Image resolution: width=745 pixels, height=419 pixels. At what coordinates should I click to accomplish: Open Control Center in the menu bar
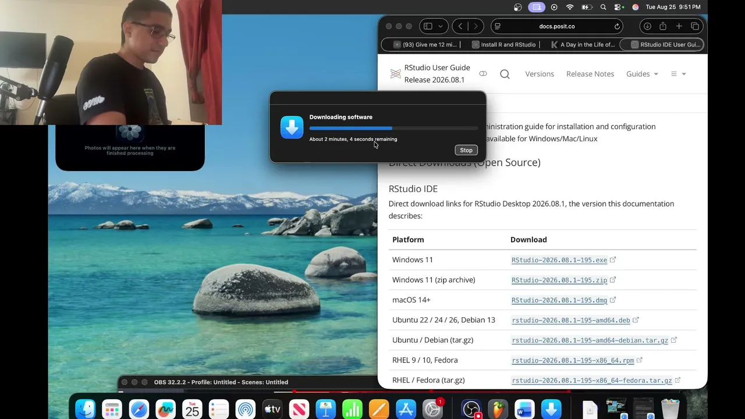click(619, 7)
